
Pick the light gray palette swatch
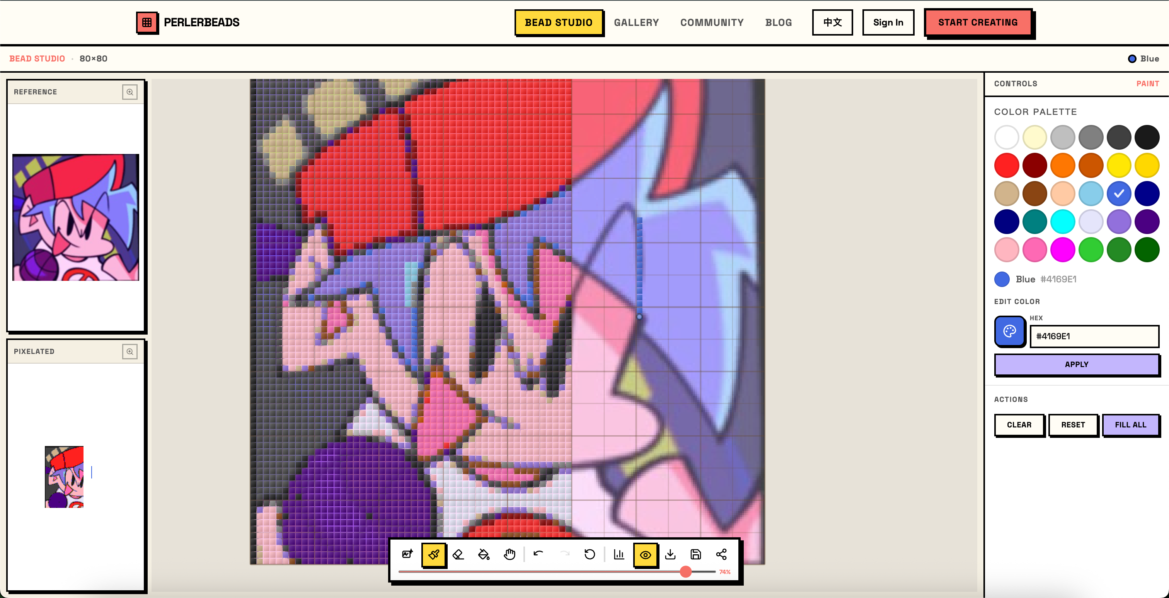click(1063, 138)
